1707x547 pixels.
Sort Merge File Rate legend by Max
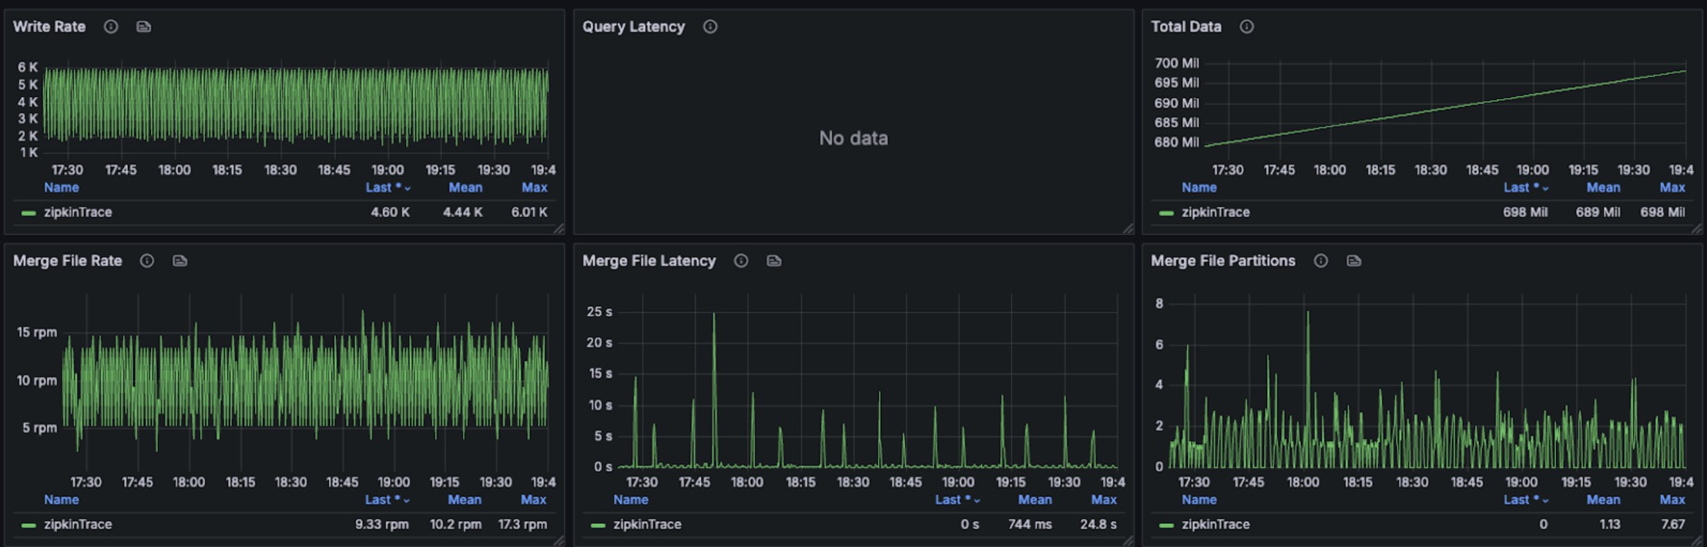[533, 500]
